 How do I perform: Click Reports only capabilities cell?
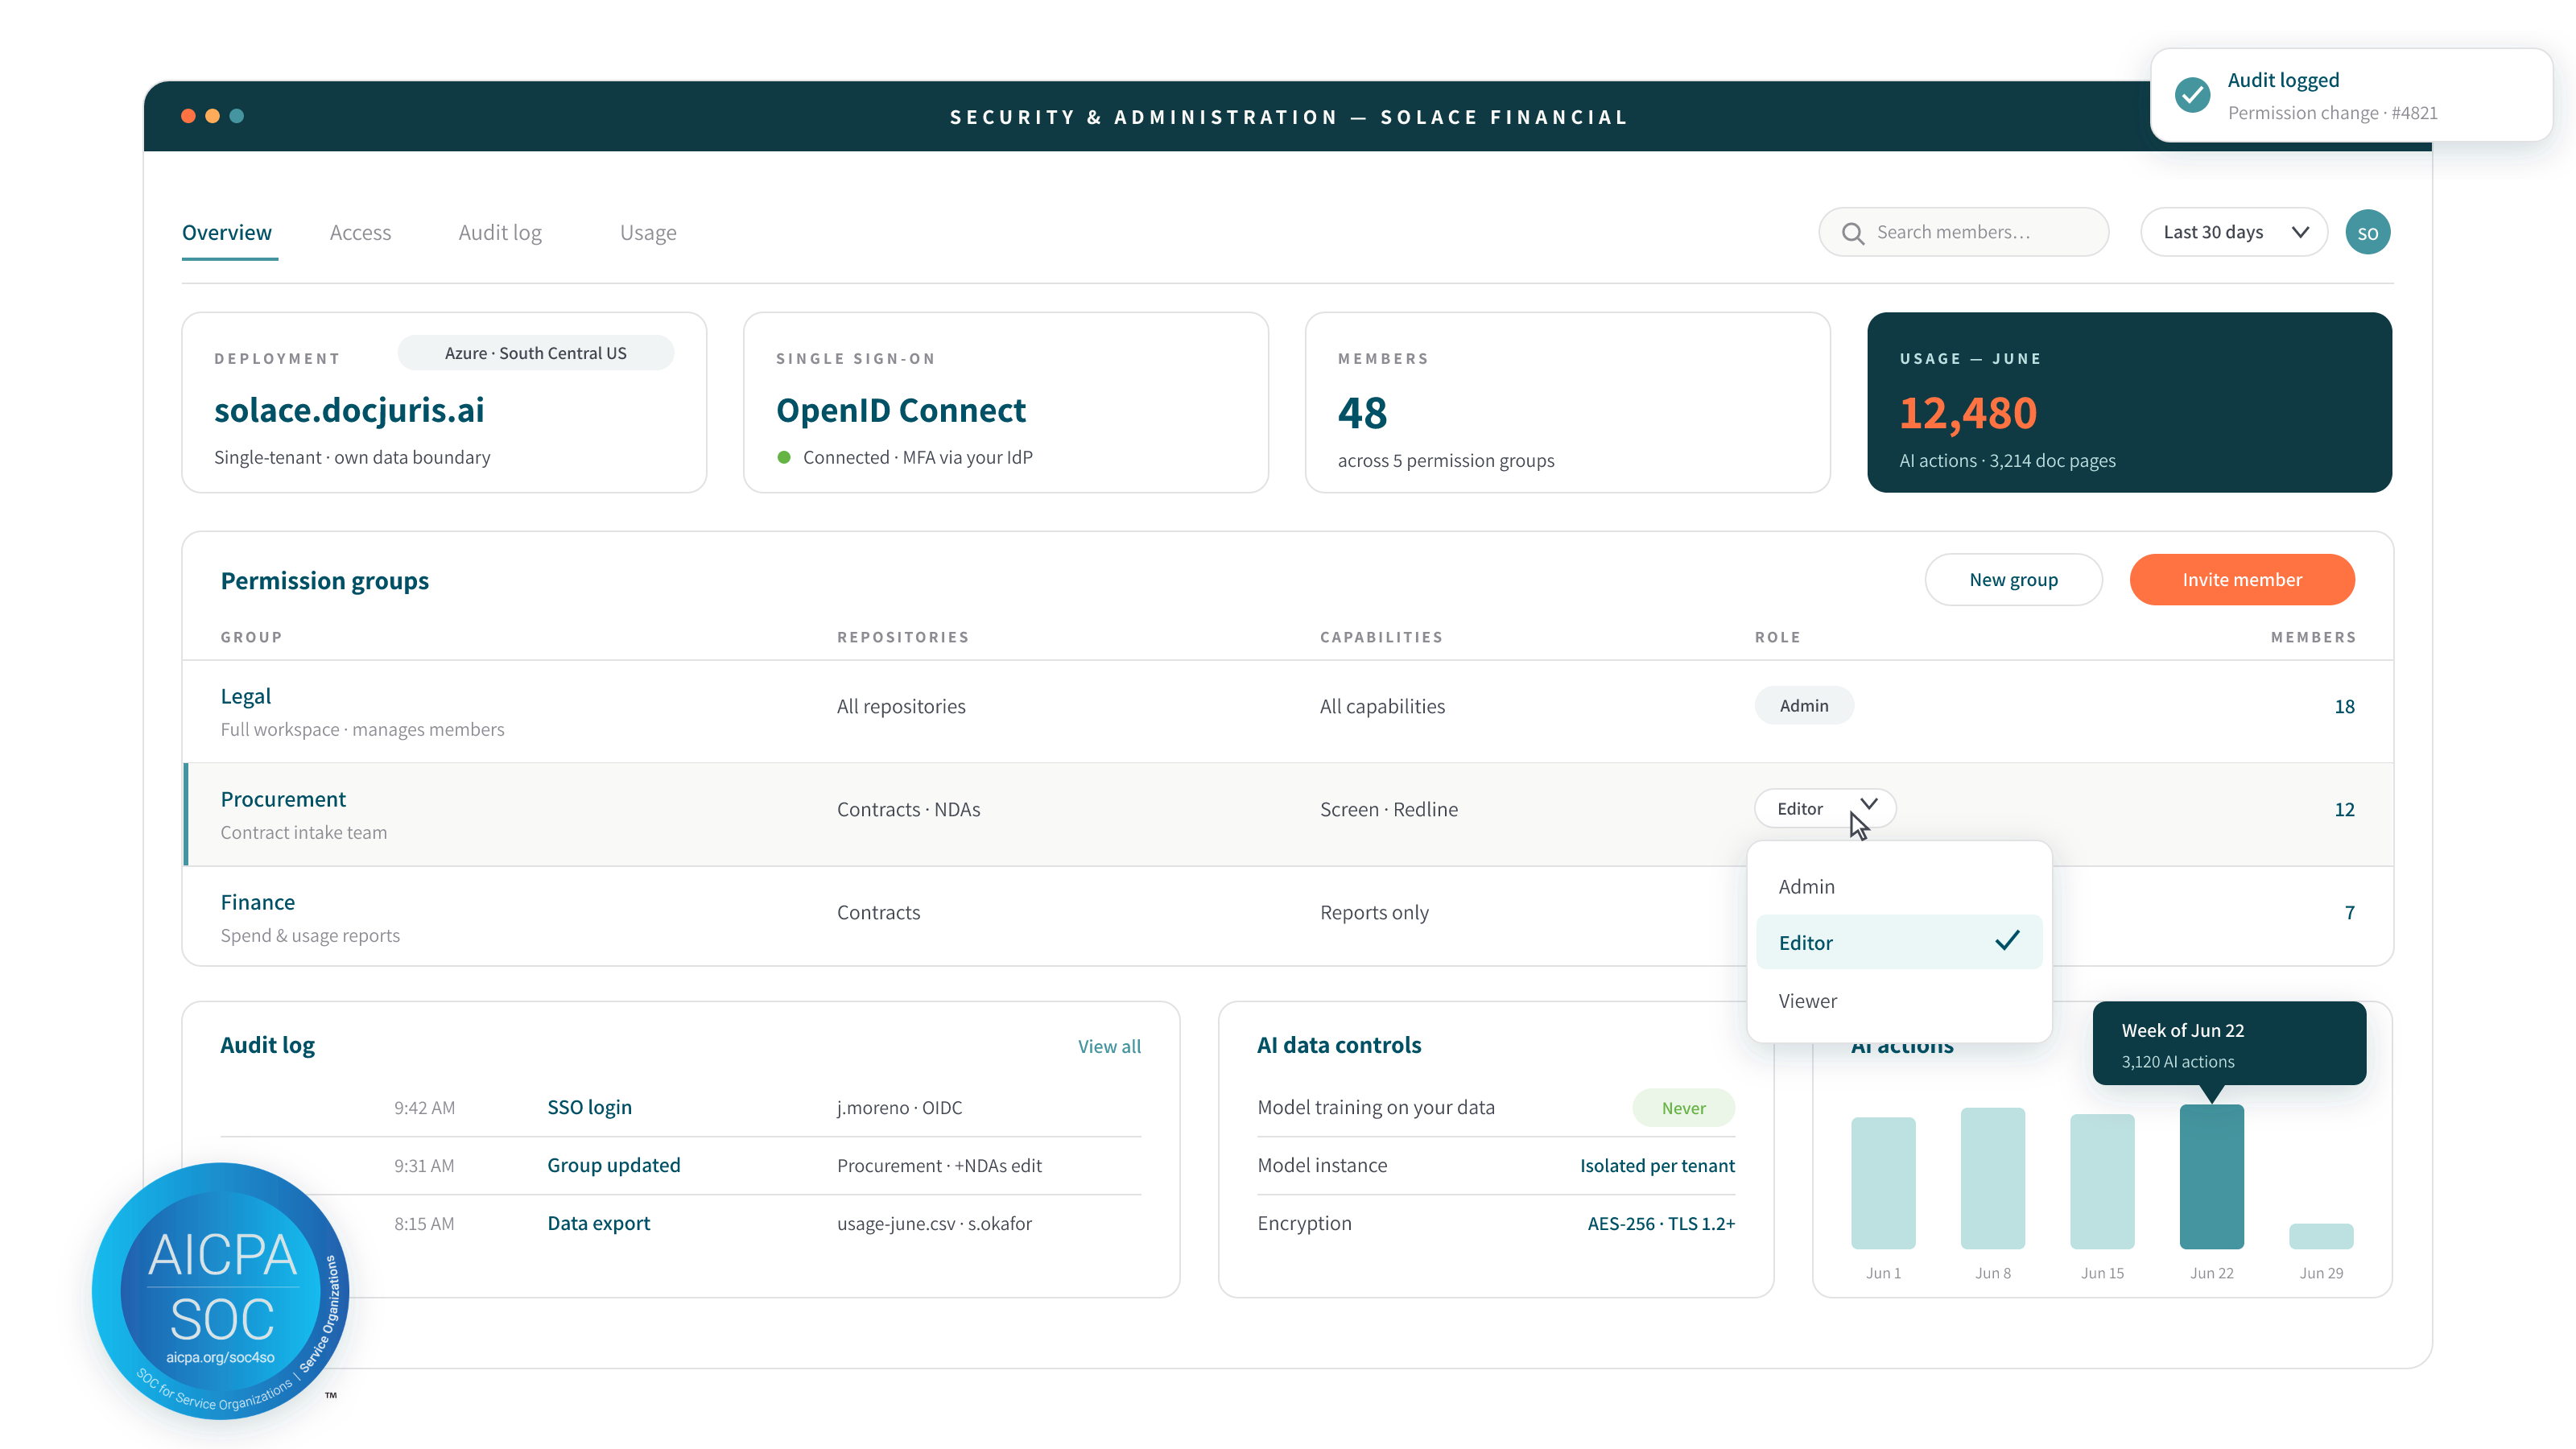(1374, 912)
